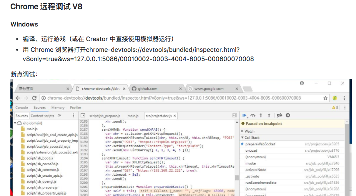The width and height of the screenshot is (356, 196).
Task: Select the Content scripts sub-tab
Action: 42,116
